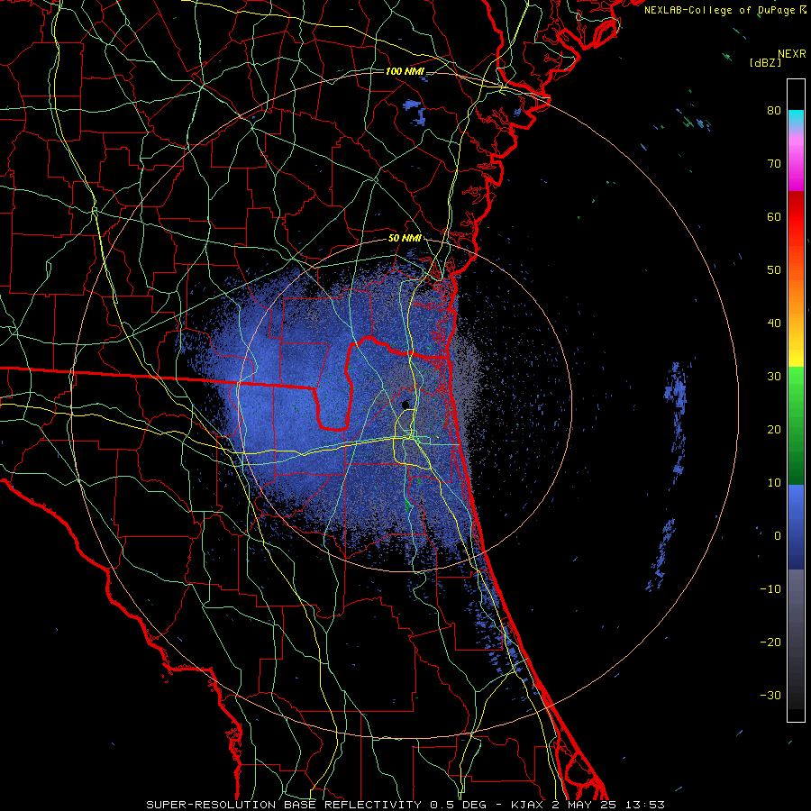Click the 0 value on dBZ scale
The image size is (811, 811).
(x=778, y=536)
